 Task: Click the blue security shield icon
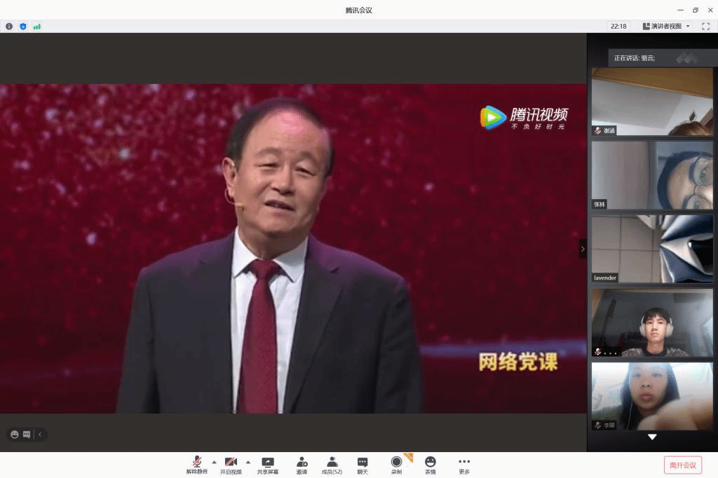[x=22, y=26]
